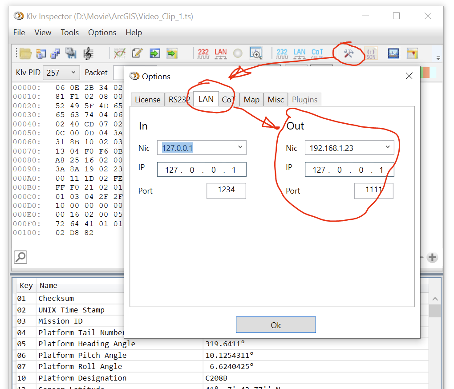Toggle the LAN input on the toolbar
This screenshot has height=389, width=454.
click(x=221, y=52)
